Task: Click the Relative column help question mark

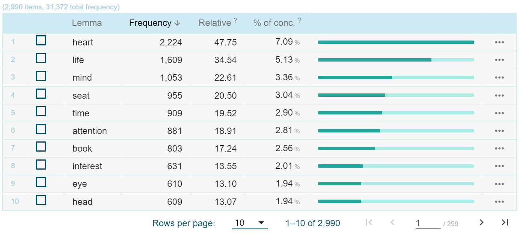Action: [x=236, y=21]
